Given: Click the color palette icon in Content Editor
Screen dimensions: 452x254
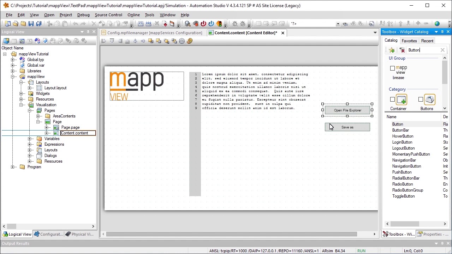Looking at the screenshot, I should coord(190,41).
